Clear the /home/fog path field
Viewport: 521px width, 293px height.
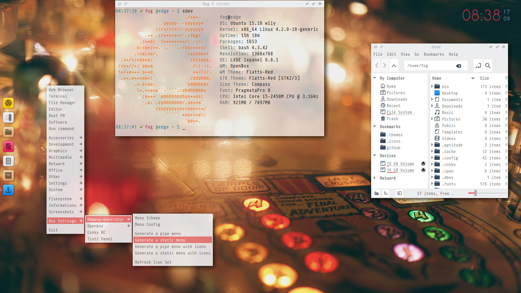[x=458, y=66]
